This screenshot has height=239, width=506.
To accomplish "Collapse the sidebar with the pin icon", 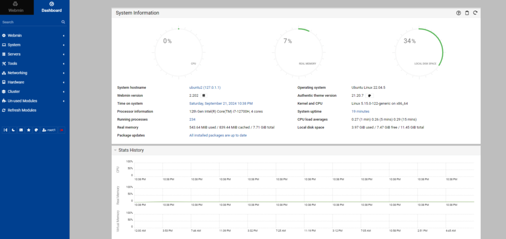I will pos(5,130).
